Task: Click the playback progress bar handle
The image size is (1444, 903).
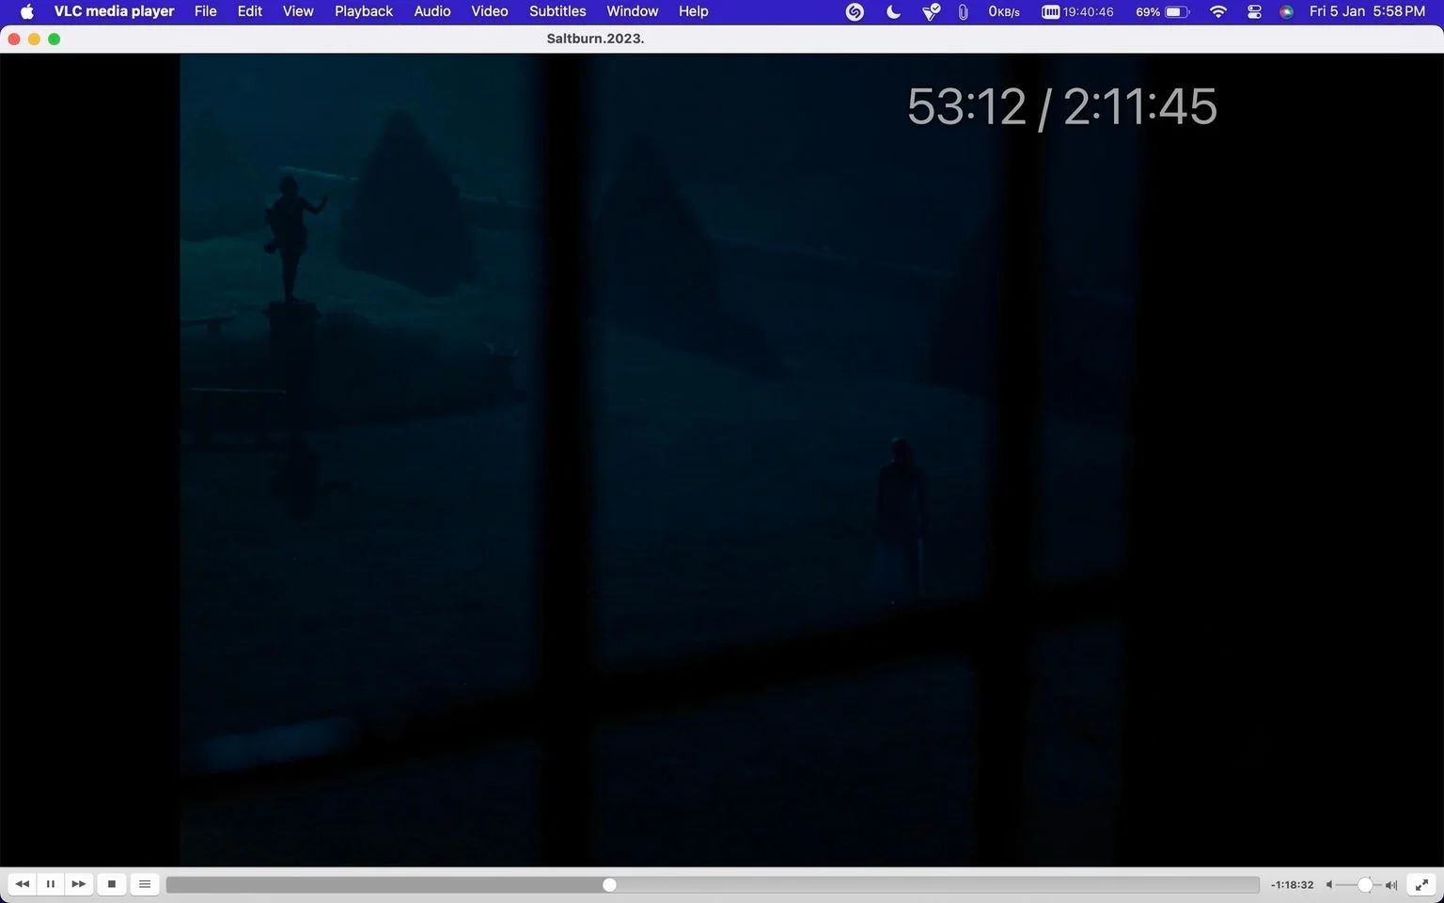Action: [609, 885]
